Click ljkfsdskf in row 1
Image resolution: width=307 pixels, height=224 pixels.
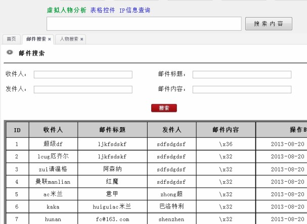pos(112,144)
